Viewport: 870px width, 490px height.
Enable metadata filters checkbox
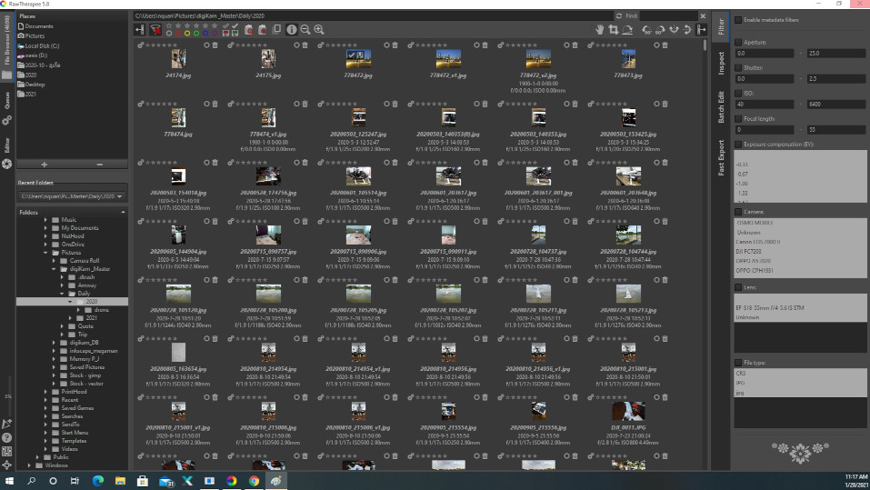(737, 20)
